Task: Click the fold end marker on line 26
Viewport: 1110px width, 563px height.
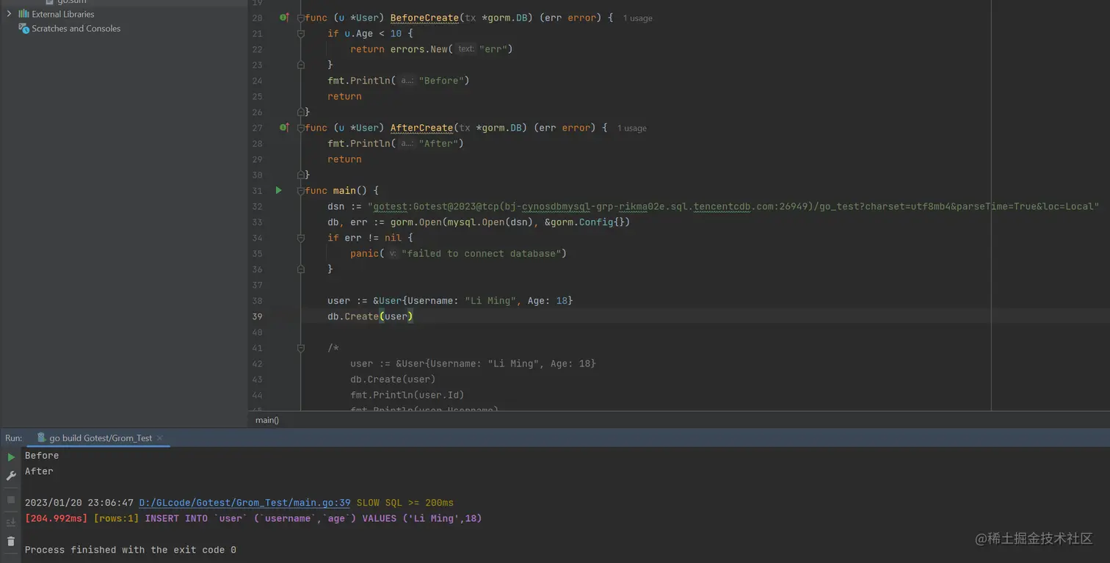Action: click(301, 112)
